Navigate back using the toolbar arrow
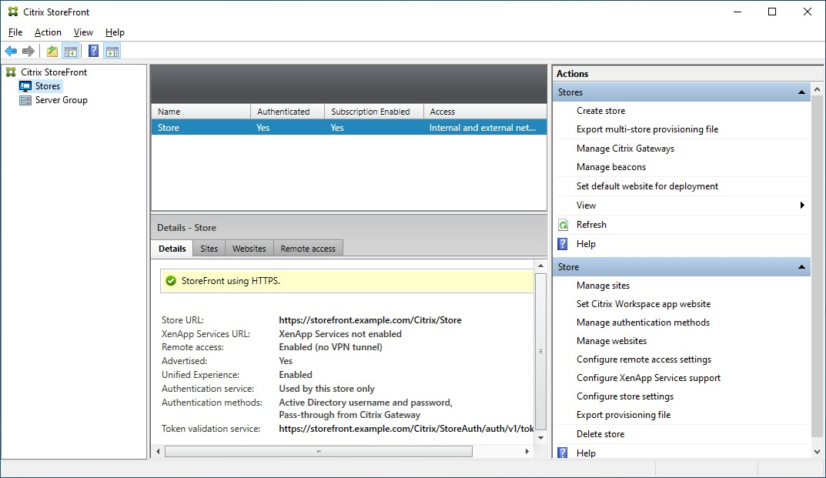 [11, 51]
